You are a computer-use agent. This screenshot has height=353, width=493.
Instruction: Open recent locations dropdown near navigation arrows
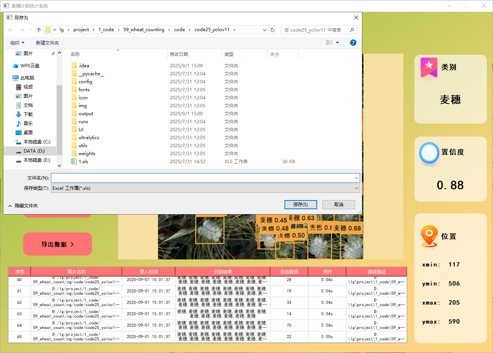coord(31,30)
